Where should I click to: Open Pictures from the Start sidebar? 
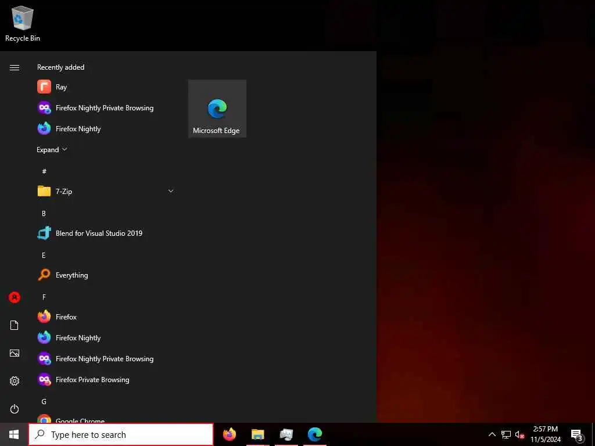point(15,353)
